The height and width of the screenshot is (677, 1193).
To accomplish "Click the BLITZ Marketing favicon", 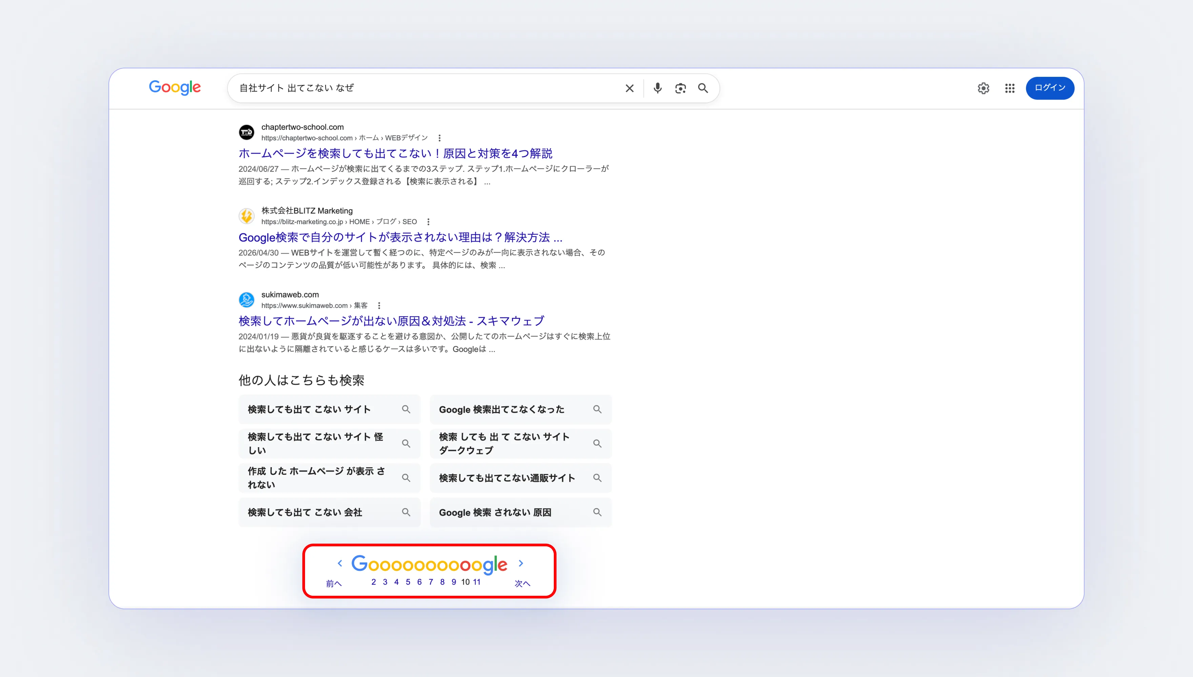I will (247, 216).
